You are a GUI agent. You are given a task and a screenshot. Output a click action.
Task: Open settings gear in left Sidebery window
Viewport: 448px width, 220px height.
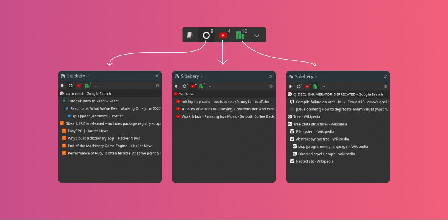coord(158,86)
